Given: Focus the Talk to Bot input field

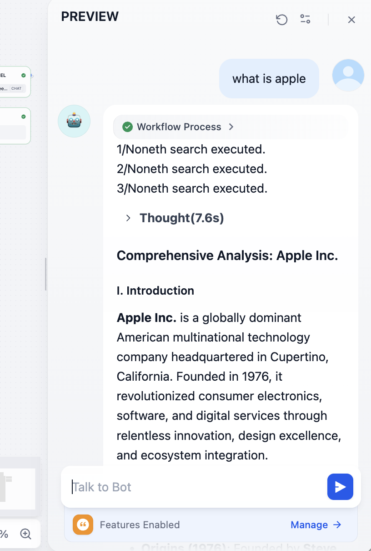Looking at the screenshot, I should 196,487.
